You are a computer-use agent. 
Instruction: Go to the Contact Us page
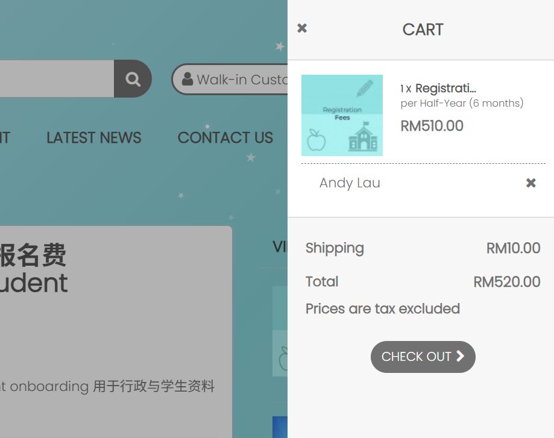tap(225, 138)
